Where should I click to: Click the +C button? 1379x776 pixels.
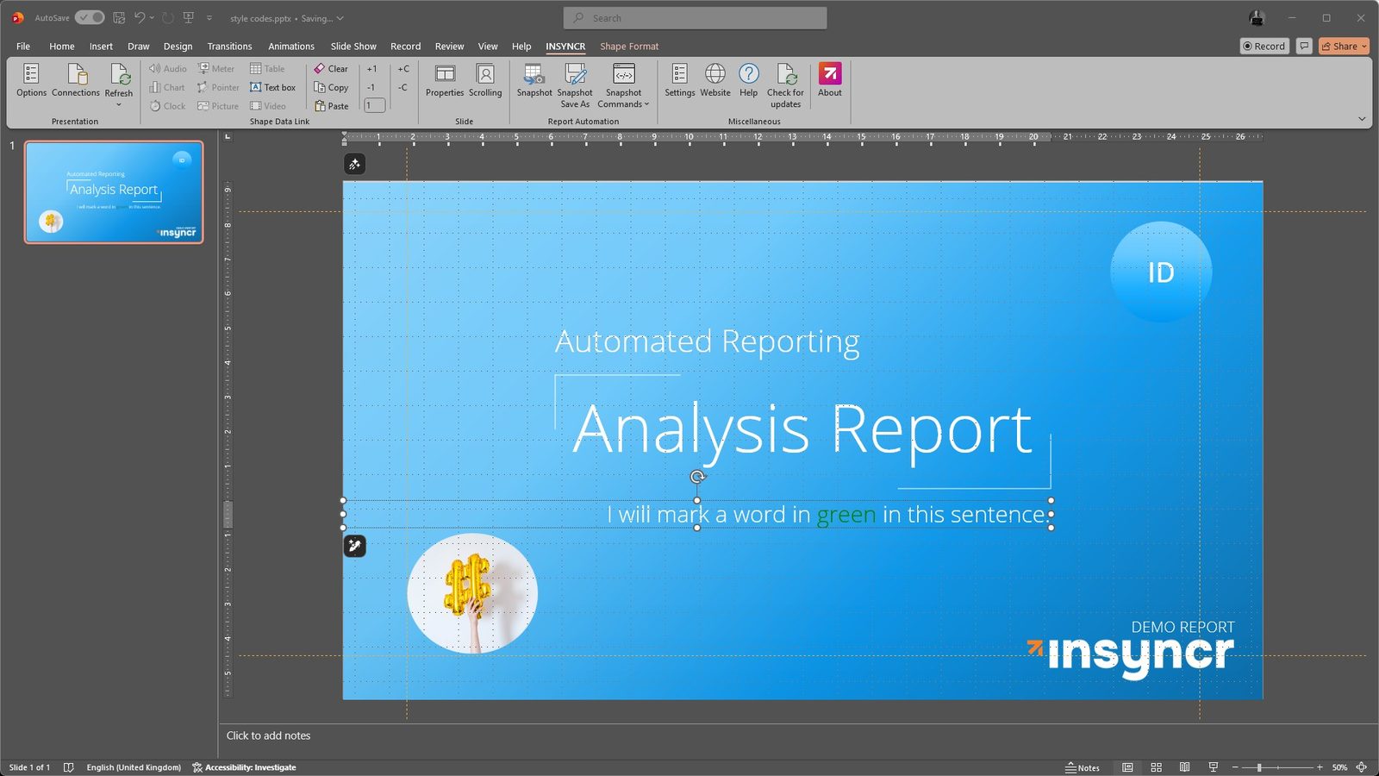(x=402, y=69)
